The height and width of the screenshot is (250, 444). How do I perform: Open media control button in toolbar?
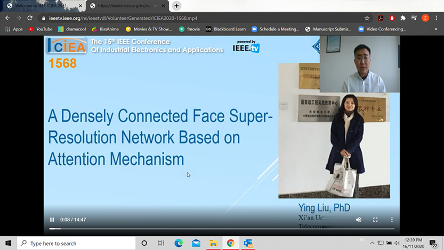(414, 18)
